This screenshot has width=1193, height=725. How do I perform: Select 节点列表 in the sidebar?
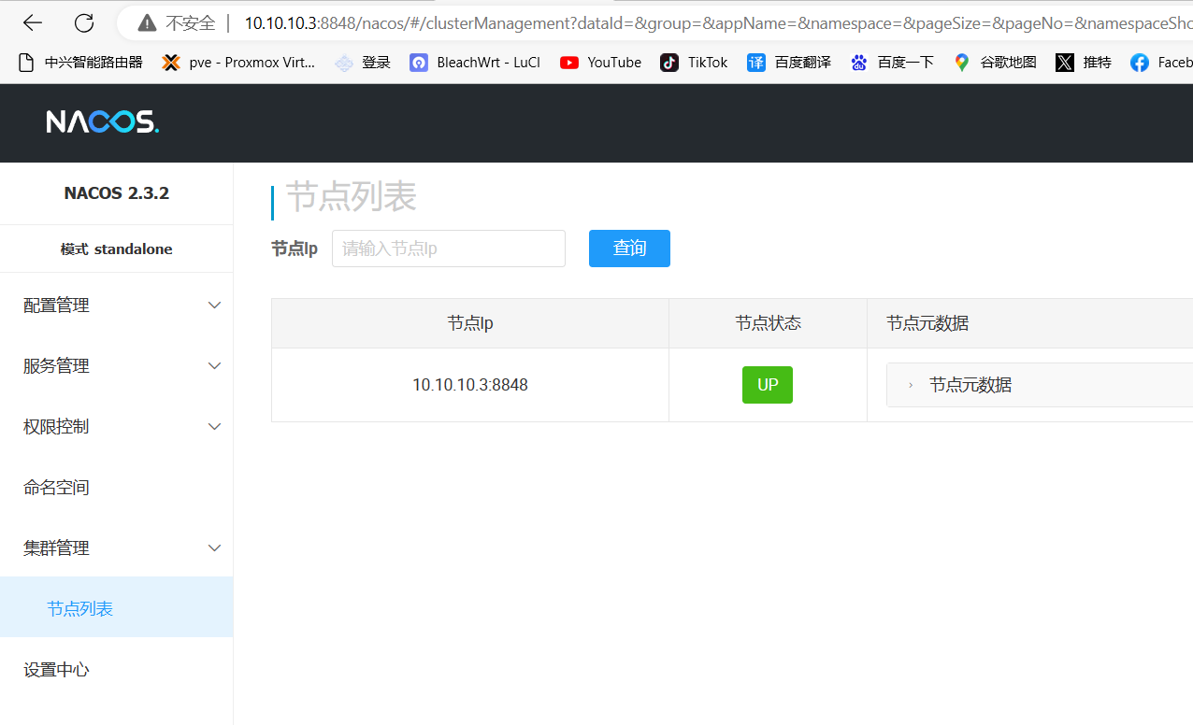80,609
